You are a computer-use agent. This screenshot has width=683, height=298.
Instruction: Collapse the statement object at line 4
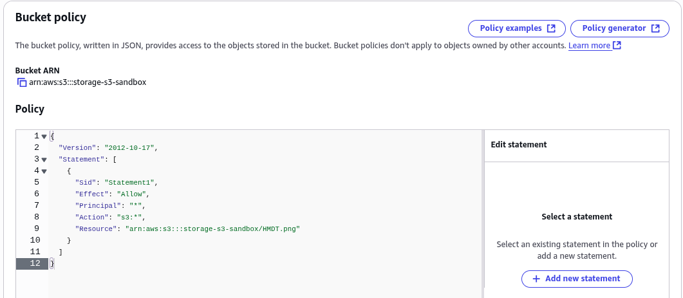[44, 171]
